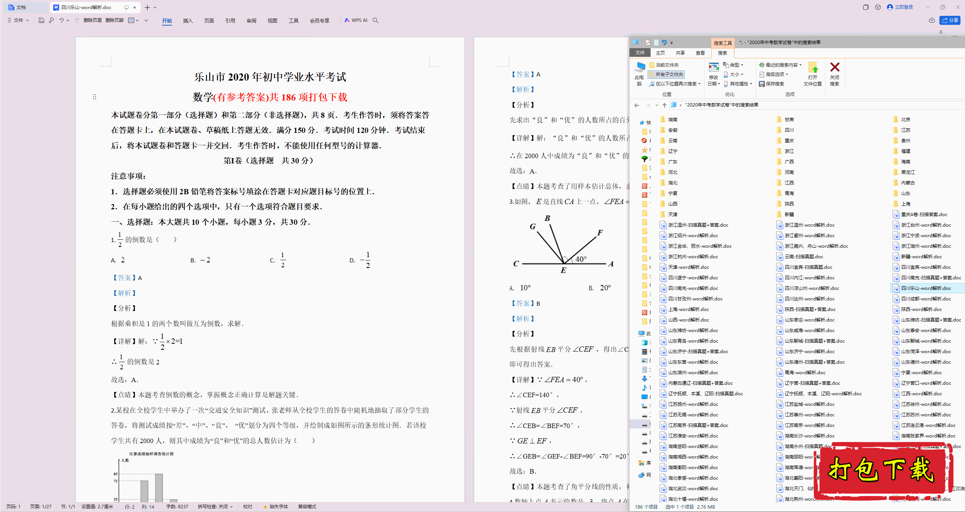Click 字数: 8237 in status bar

[177, 507]
